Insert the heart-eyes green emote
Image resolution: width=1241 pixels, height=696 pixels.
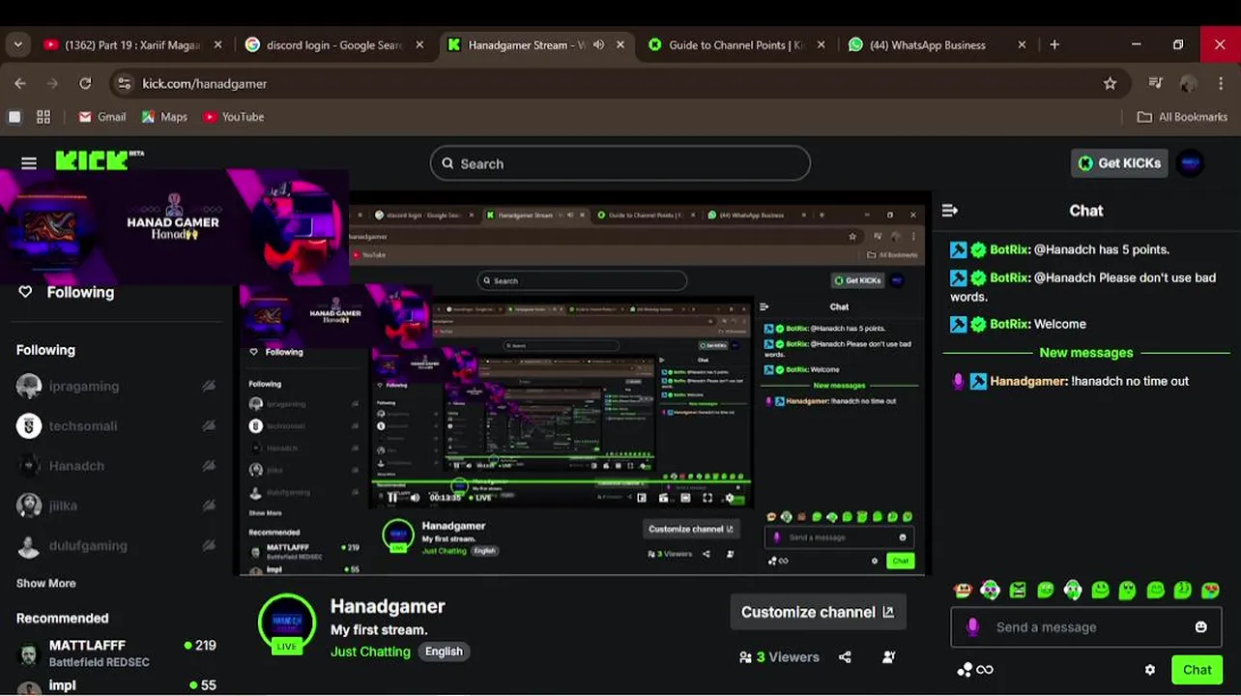tap(1210, 590)
